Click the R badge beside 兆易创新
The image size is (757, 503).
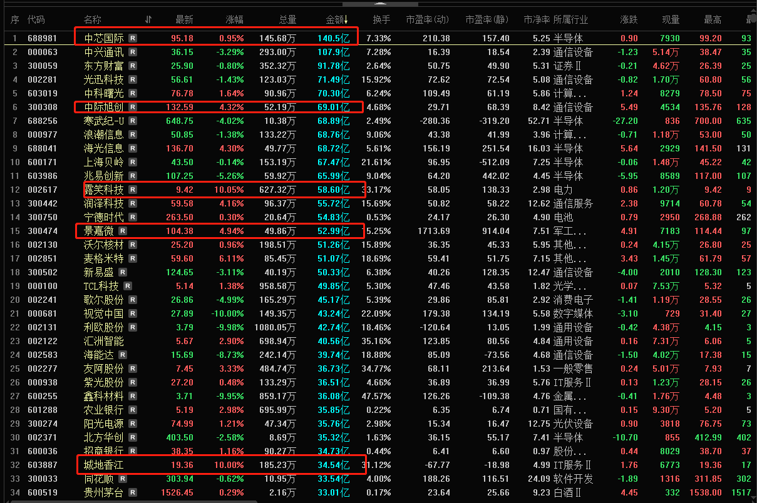point(133,176)
